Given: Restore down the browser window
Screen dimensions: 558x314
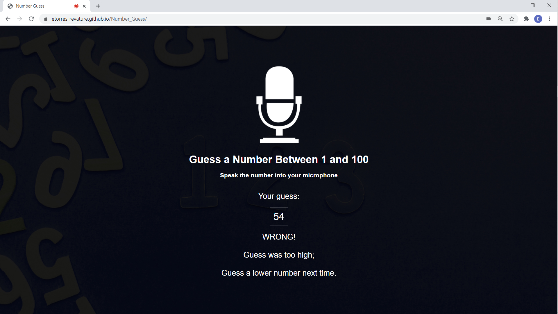Looking at the screenshot, I should click(532, 6).
